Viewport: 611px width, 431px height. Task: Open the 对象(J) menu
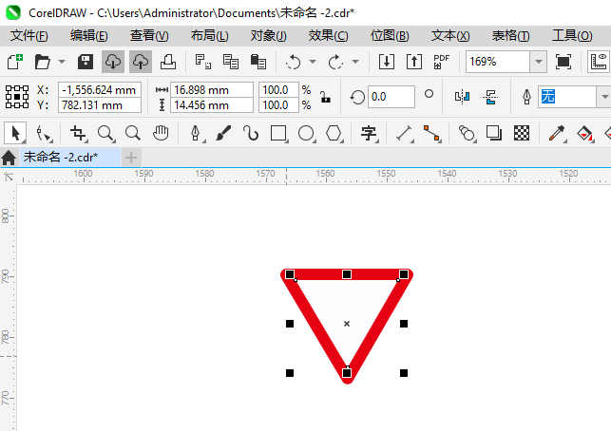(269, 36)
